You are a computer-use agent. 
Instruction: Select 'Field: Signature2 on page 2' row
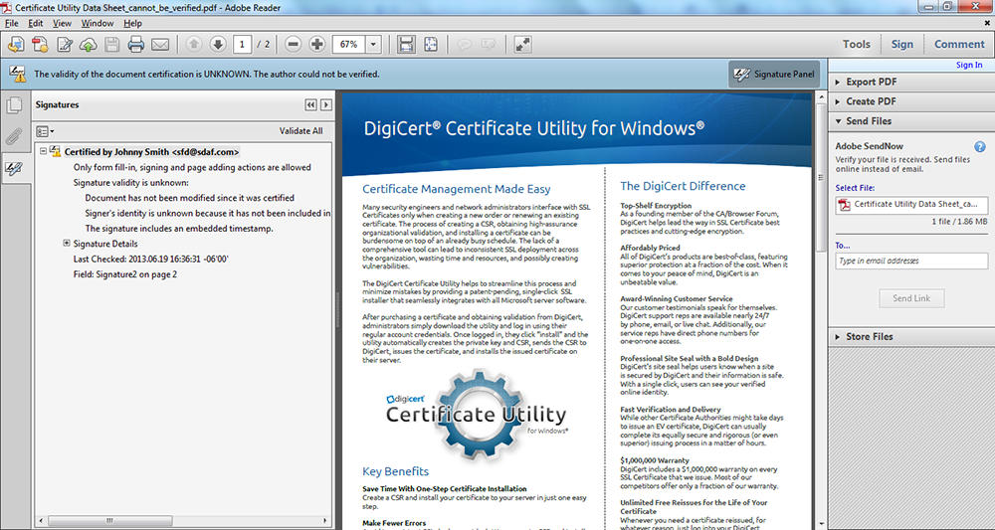point(125,274)
